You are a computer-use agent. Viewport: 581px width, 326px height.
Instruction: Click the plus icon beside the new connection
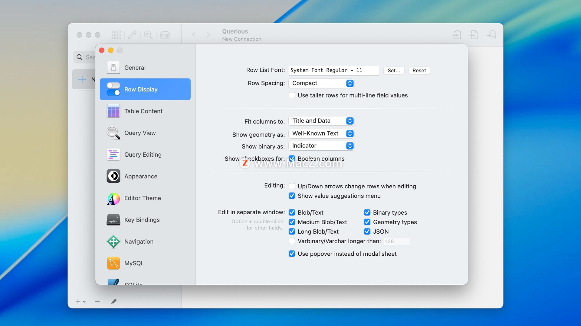click(x=82, y=79)
